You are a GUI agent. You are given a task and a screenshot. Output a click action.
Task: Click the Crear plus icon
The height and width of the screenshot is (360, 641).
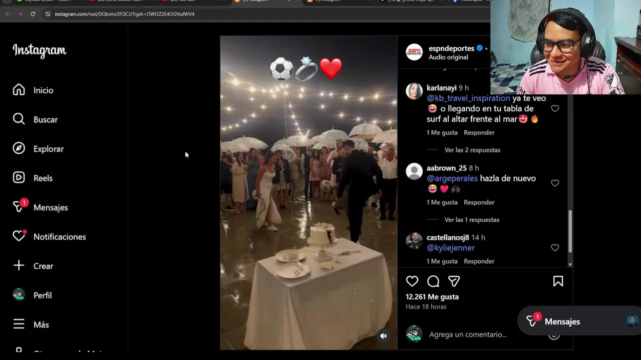pyautogui.click(x=19, y=265)
